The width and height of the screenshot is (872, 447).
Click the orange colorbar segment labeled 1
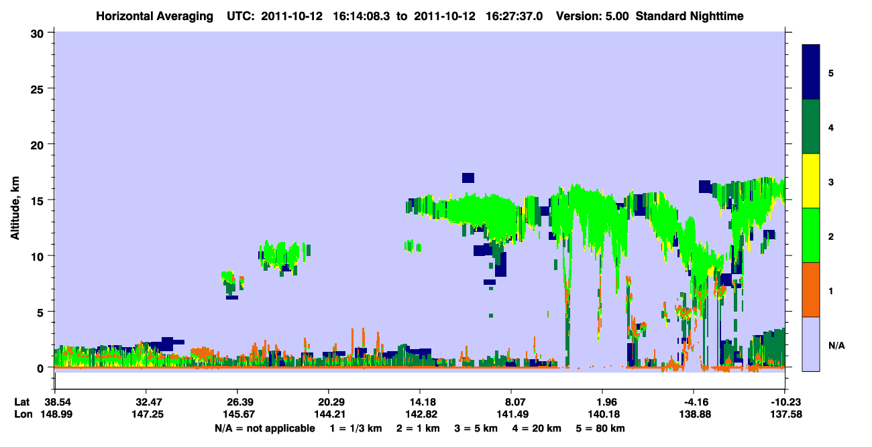(x=811, y=290)
